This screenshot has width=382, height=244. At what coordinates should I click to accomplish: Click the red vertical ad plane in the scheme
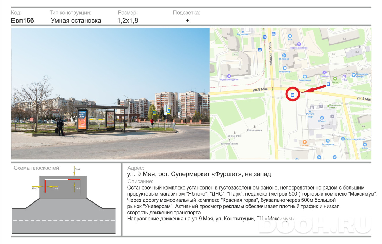click(45, 186)
